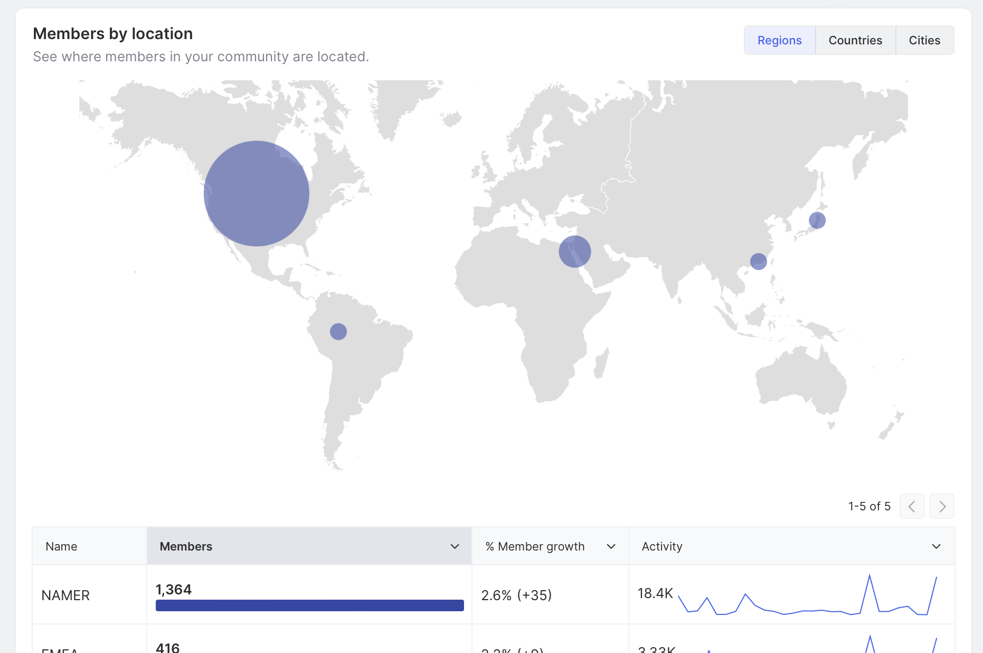
Task: Open the % Member growth sort dropdown
Action: click(611, 546)
